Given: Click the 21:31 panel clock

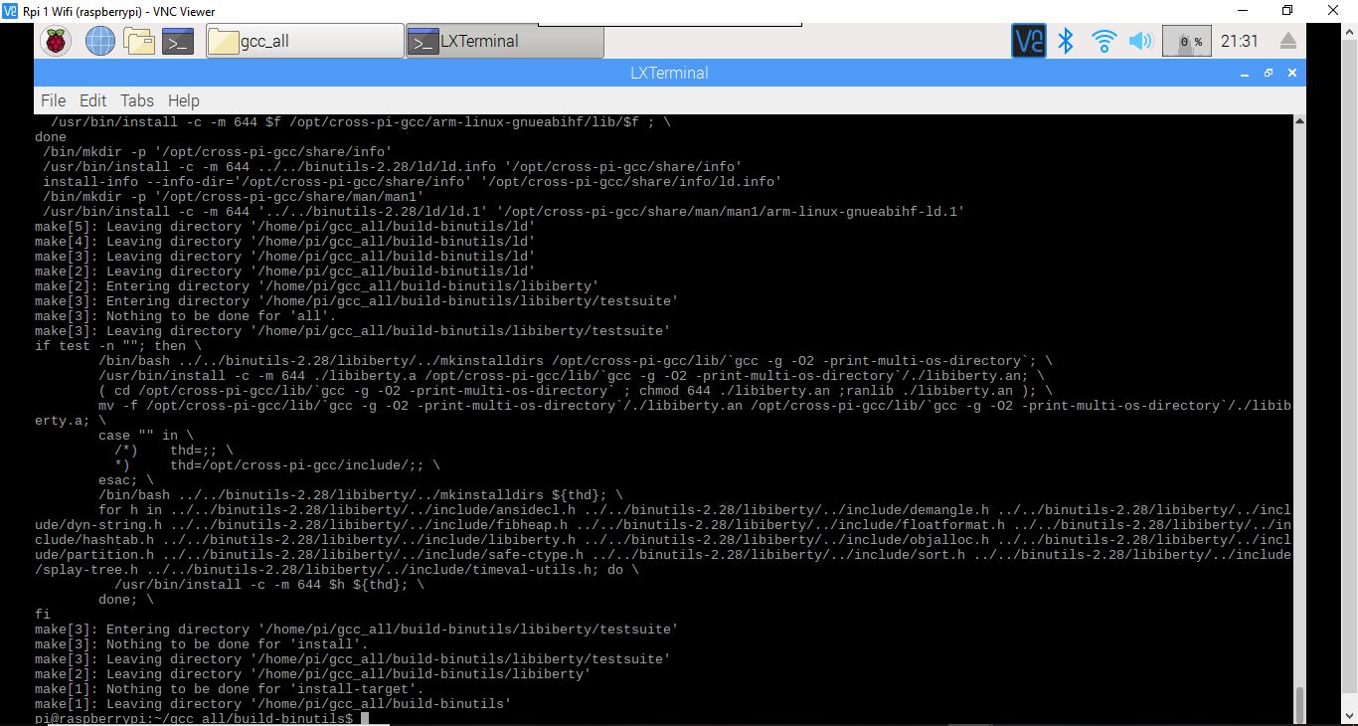Looking at the screenshot, I should point(1239,41).
